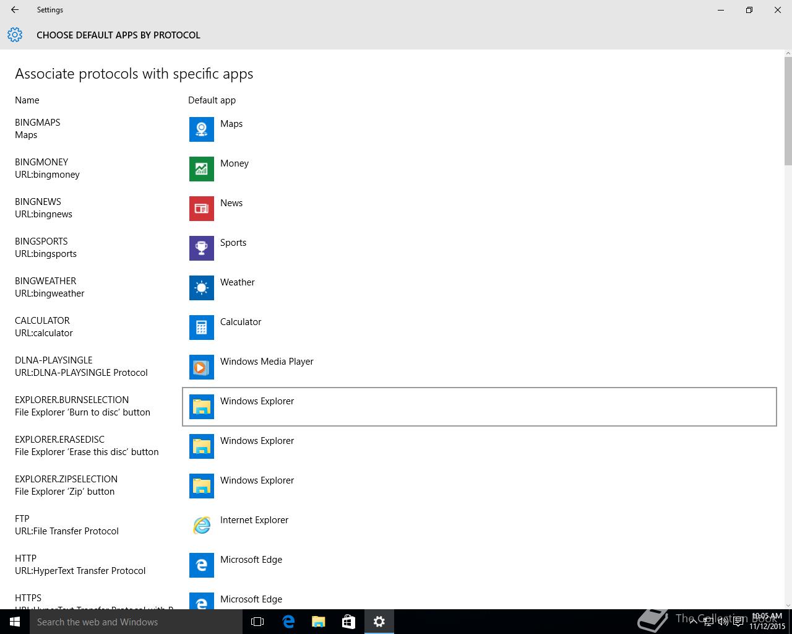
Task: Click the Calculator app icon
Action: pyautogui.click(x=202, y=328)
